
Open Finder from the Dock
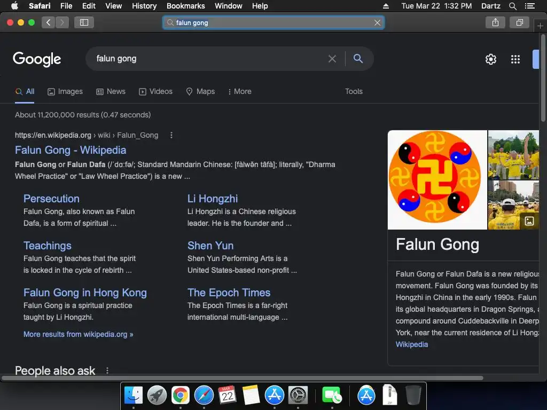click(133, 396)
